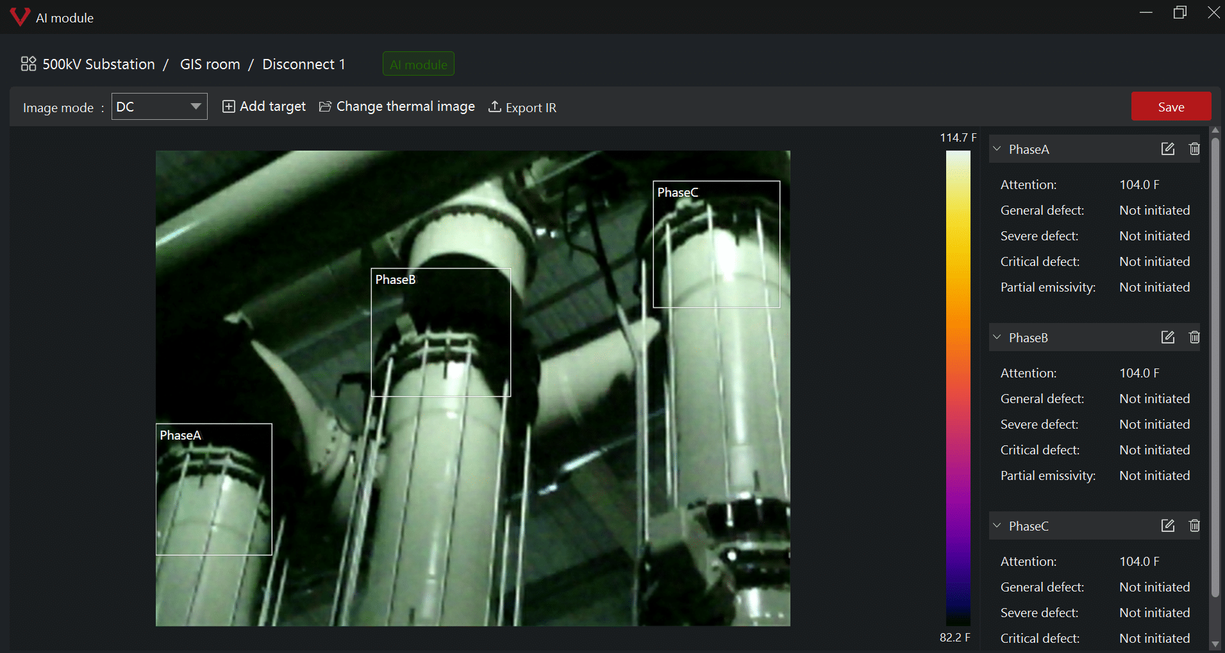Viewport: 1225px width, 653px height.
Task: Delete the PhaseB target
Action: [1194, 337]
